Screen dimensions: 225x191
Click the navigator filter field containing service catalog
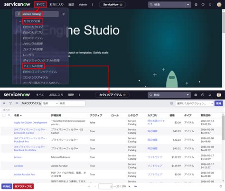37,14
